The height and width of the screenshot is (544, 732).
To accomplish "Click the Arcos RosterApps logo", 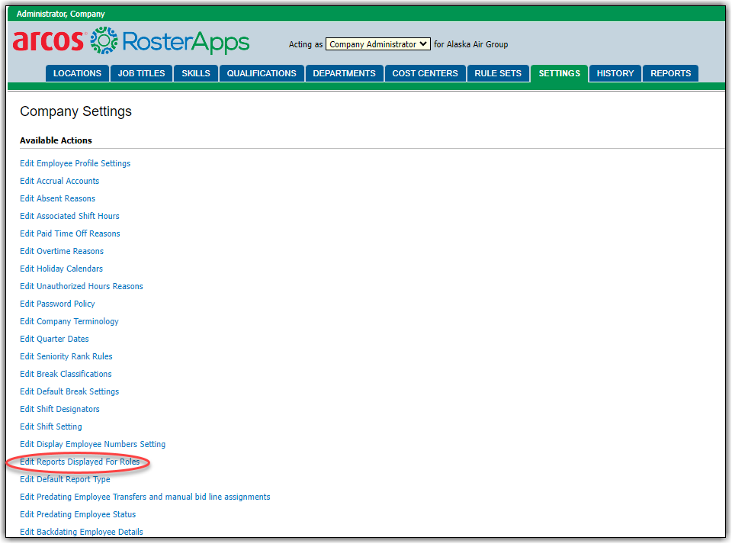I will point(130,41).
